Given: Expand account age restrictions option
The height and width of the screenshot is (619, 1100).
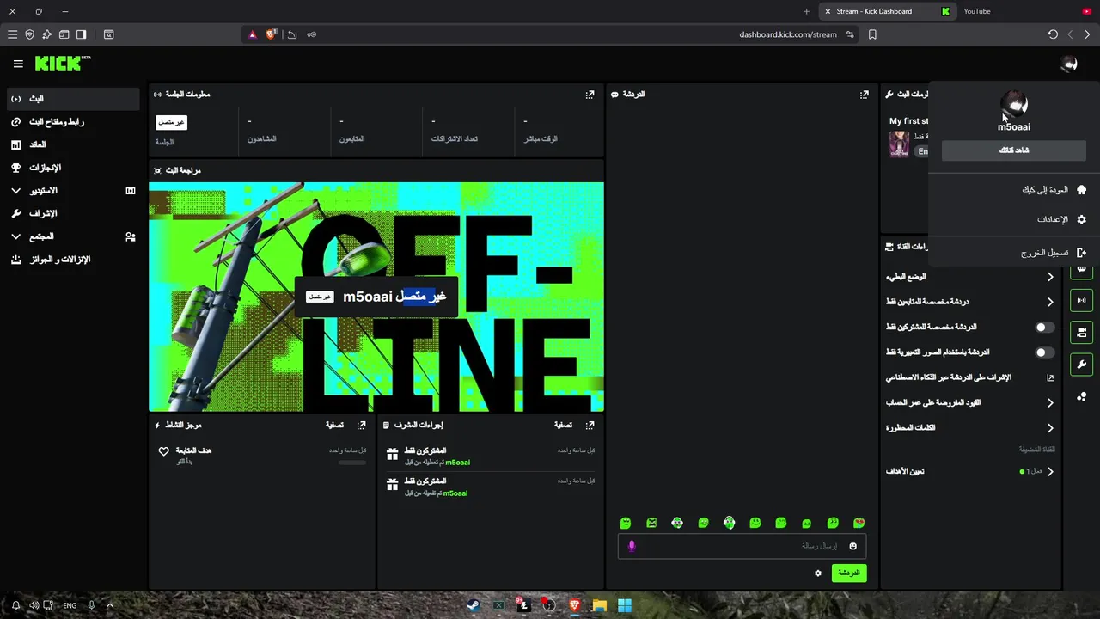Looking at the screenshot, I should tap(970, 402).
